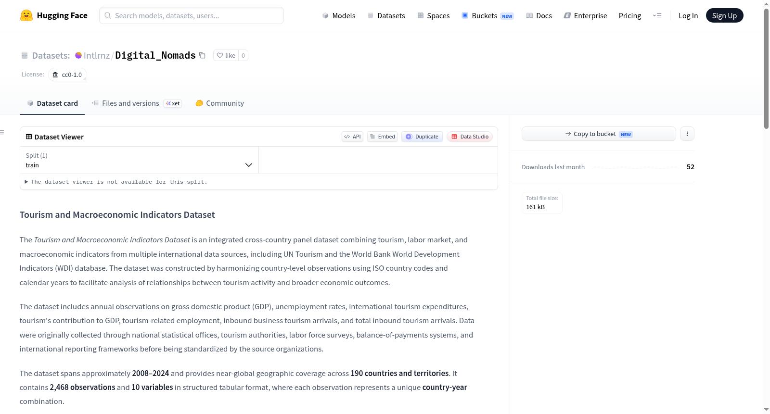This screenshot has height=414, width=770.
Task: Expand the extra navigation menu
Action: (x=657, y=15)
